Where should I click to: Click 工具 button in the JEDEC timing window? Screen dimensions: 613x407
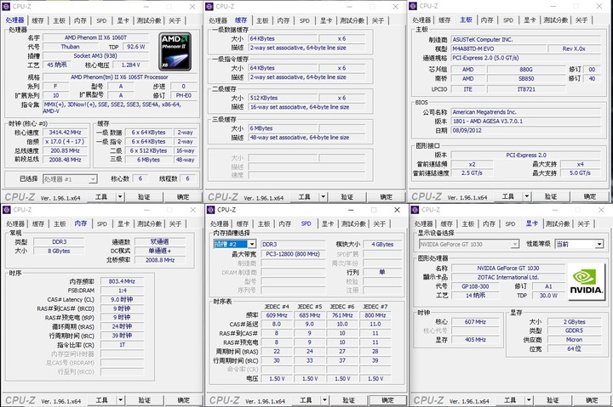pyautogui.click(x=306, y=400)
